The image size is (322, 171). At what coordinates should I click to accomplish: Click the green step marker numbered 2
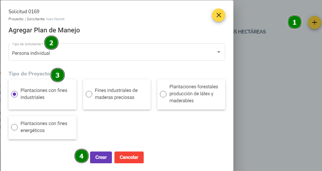(x=51, y=43)
